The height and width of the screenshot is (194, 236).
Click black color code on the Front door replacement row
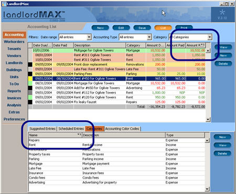[x=30, y=64]
